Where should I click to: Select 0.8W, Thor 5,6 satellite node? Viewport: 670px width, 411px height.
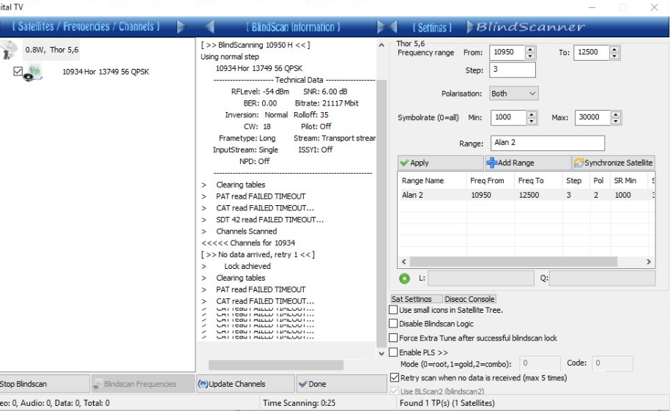click(x=52, y=50)
